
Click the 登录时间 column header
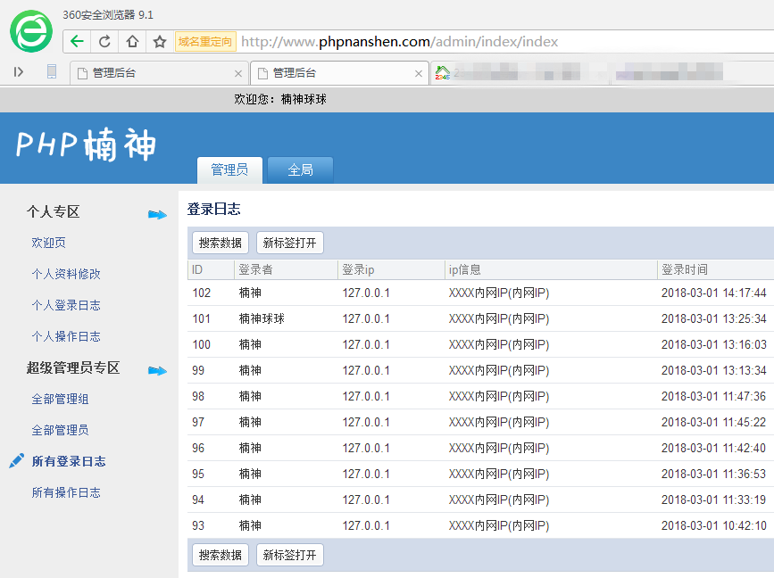tap(716, 269)
